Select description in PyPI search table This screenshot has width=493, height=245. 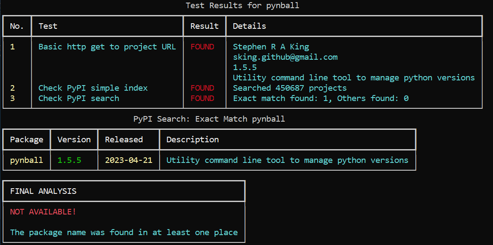[287, 160]
